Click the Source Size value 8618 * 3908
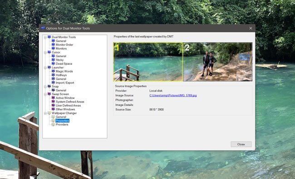 pyautogui.click(x=157, y=109)
